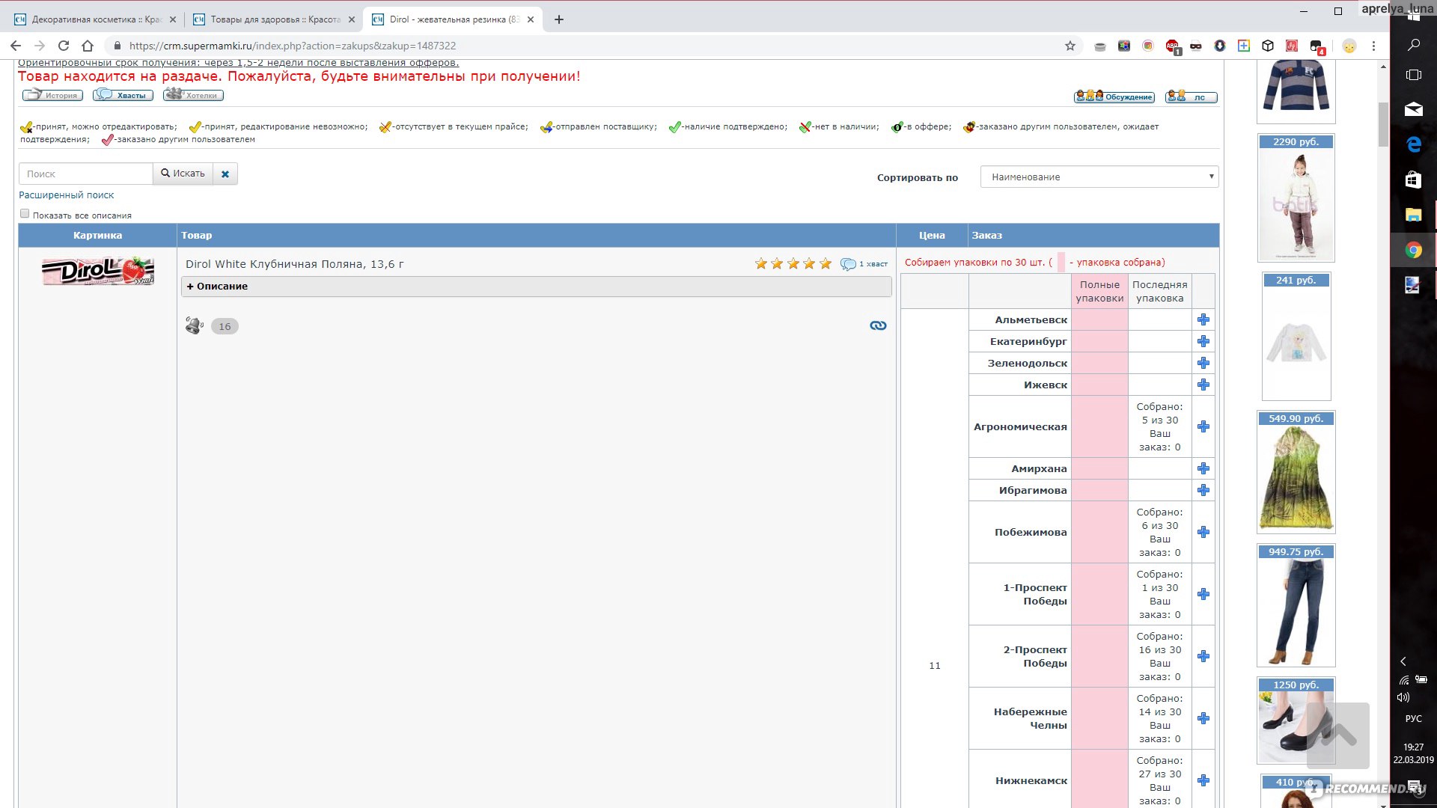The width and height of the screenshot is (1437, 808).
Task: Add order for Агрономическая with plus icon
Action: [x=1203, y=426]
